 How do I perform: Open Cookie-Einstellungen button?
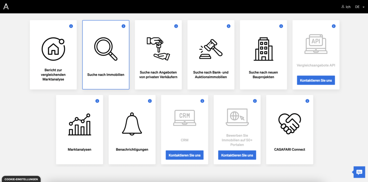pyautogui.click(x=21, y=179)
